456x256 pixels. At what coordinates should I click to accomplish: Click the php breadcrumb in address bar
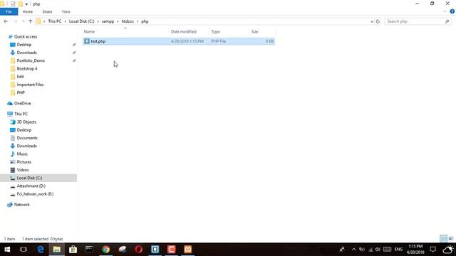click(145, 21)
